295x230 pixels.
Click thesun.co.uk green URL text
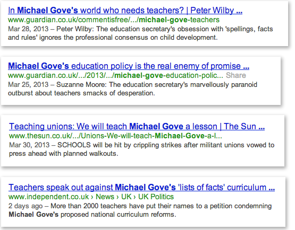(115, 136)
